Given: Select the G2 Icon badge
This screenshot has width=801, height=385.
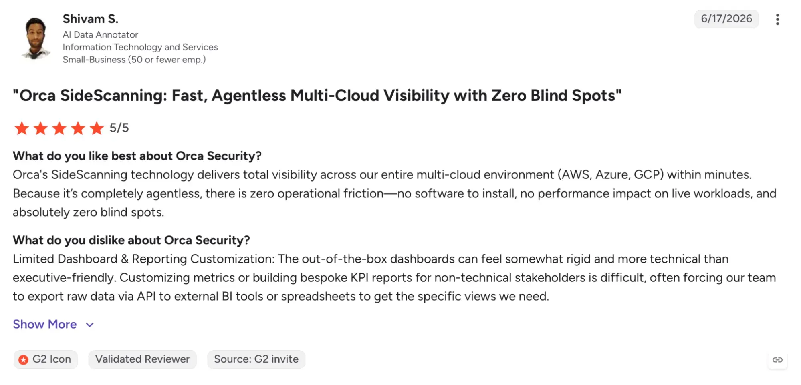Looking at the screenshot, I should pos(45,359).
